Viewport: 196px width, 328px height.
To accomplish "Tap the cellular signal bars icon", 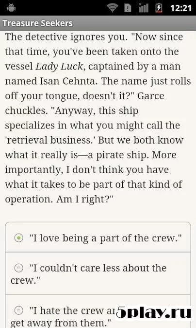I will click(143, 8).
